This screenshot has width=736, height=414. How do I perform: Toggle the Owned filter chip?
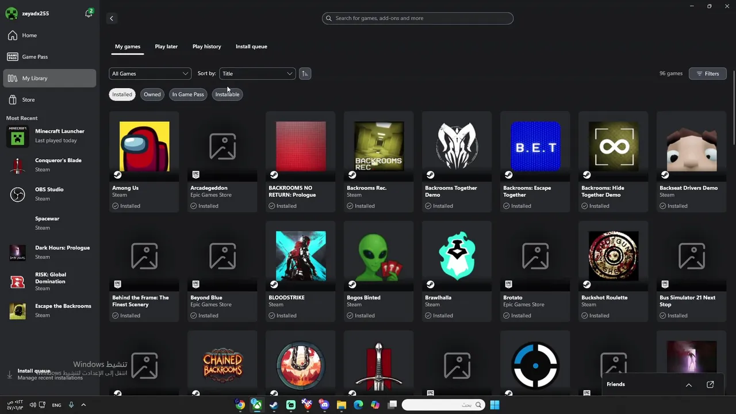click(152, 94)
